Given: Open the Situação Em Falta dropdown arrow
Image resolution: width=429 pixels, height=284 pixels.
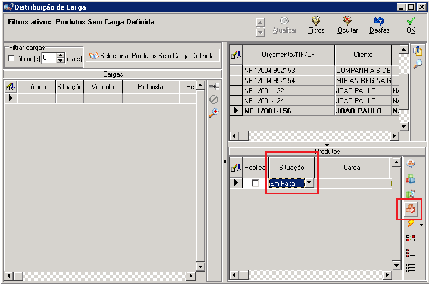Looking at the screenshot, I should [309, 182].
